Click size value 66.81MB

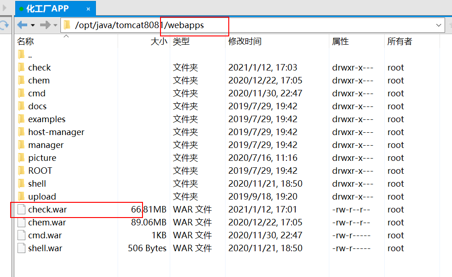[149, 209]
